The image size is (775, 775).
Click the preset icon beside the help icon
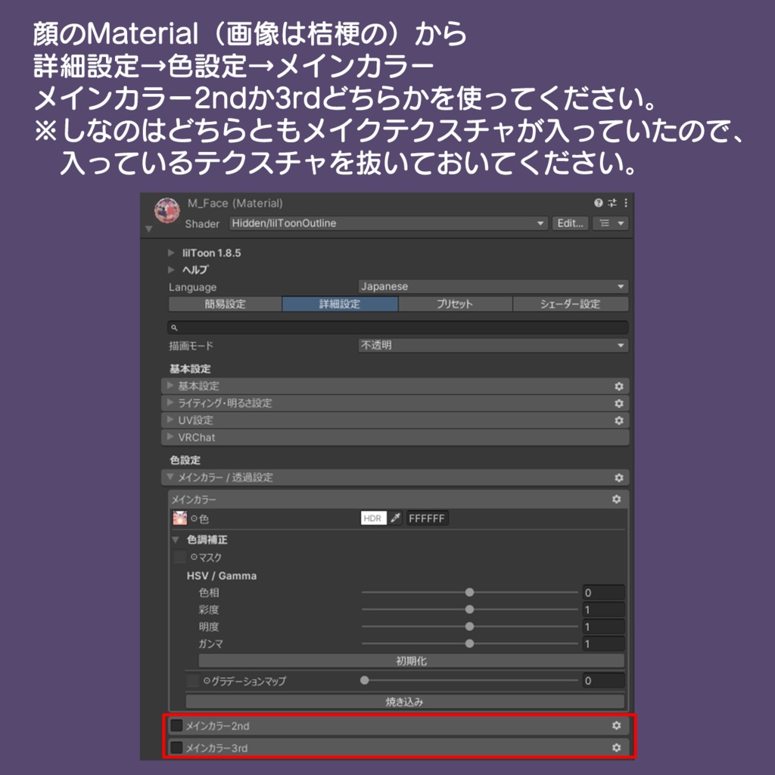[x=612, y=203]
